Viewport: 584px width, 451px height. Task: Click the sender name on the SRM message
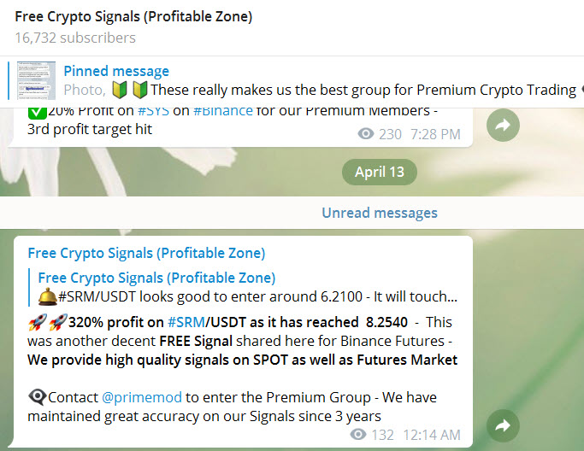(x=146, y=253)
